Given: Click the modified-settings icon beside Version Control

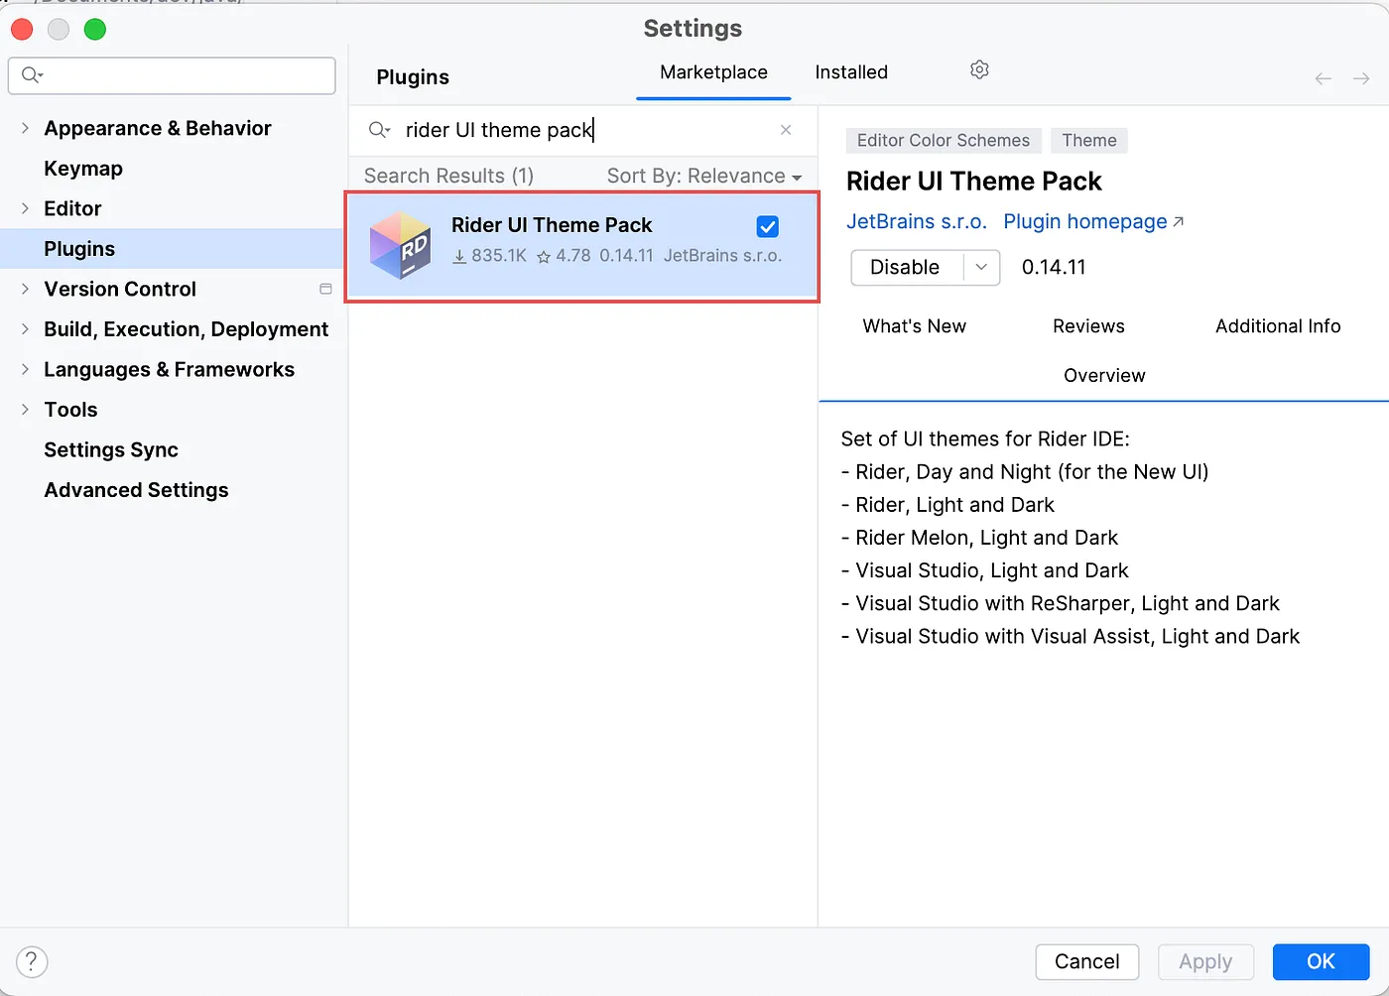Looking at the screenshot, I should (x=324, y=289).
